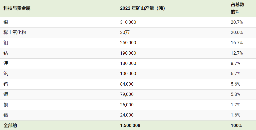Image resolution: width=256 pixels, height=130 pixels.
Task: Click the 铌 row label
Action: pyautogui.click(x=6, y=94)
